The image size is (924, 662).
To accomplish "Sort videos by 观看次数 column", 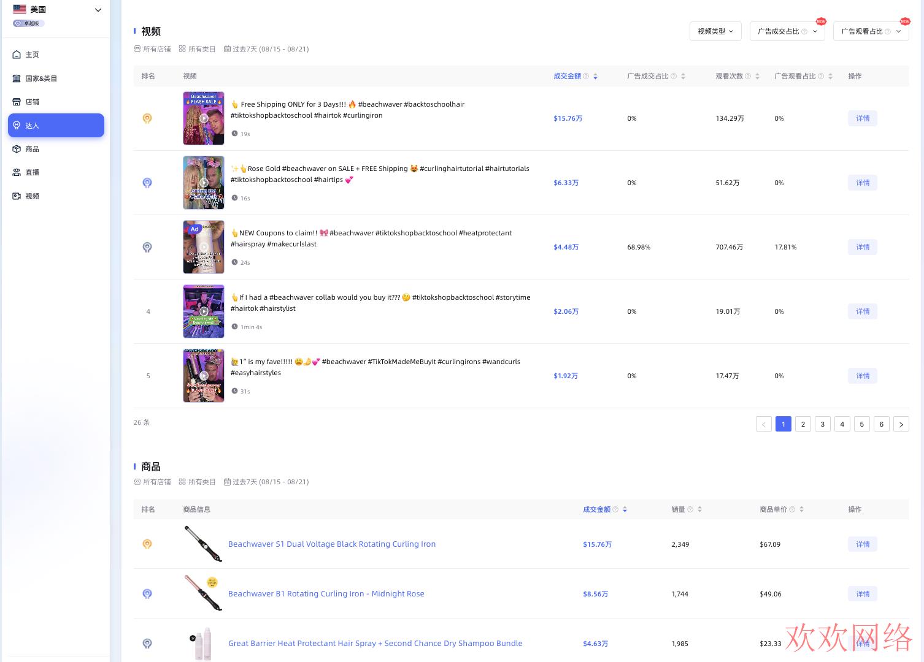I will point(757,77).
